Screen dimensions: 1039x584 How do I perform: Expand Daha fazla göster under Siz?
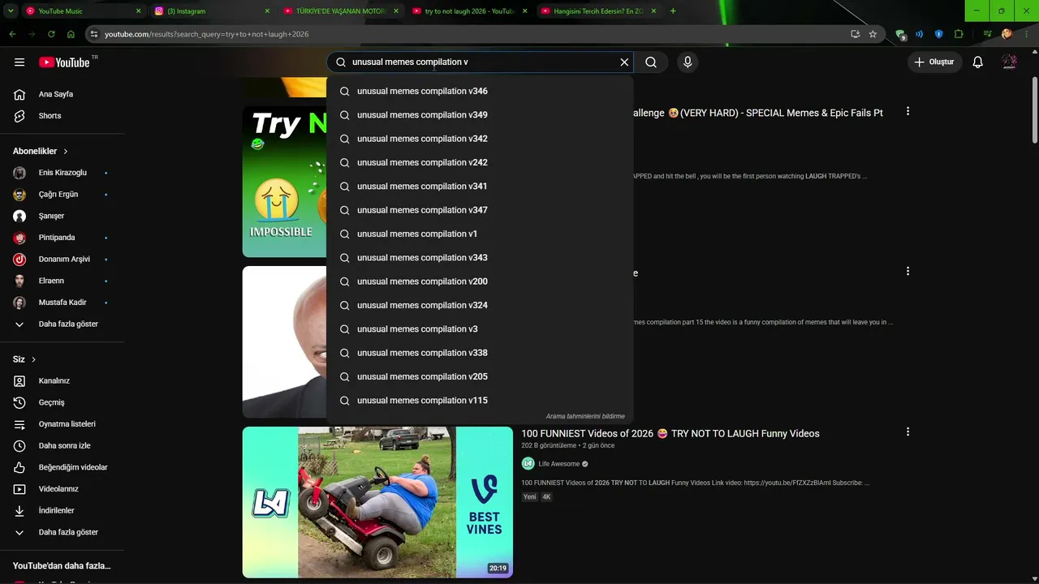point(62,532)
